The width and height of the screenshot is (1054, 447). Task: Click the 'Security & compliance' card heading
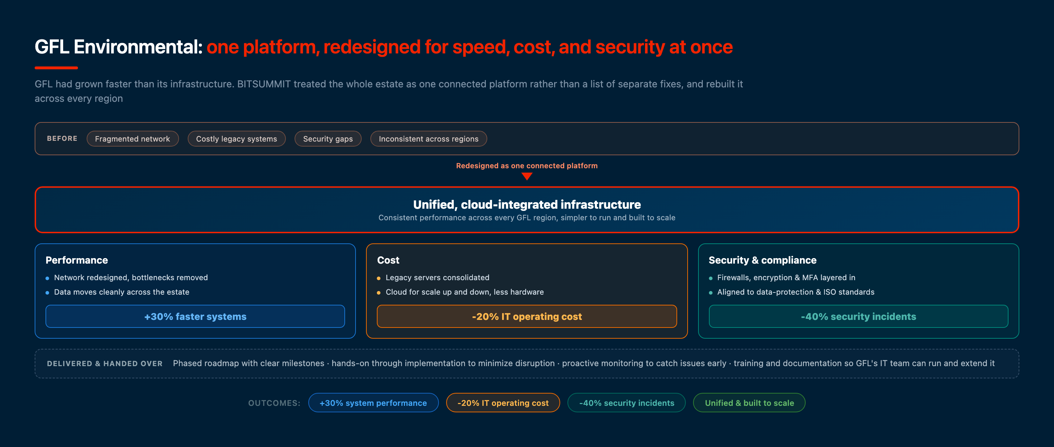(763, 260)
